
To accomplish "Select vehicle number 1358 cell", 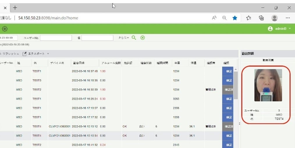I will coord(176,117).
